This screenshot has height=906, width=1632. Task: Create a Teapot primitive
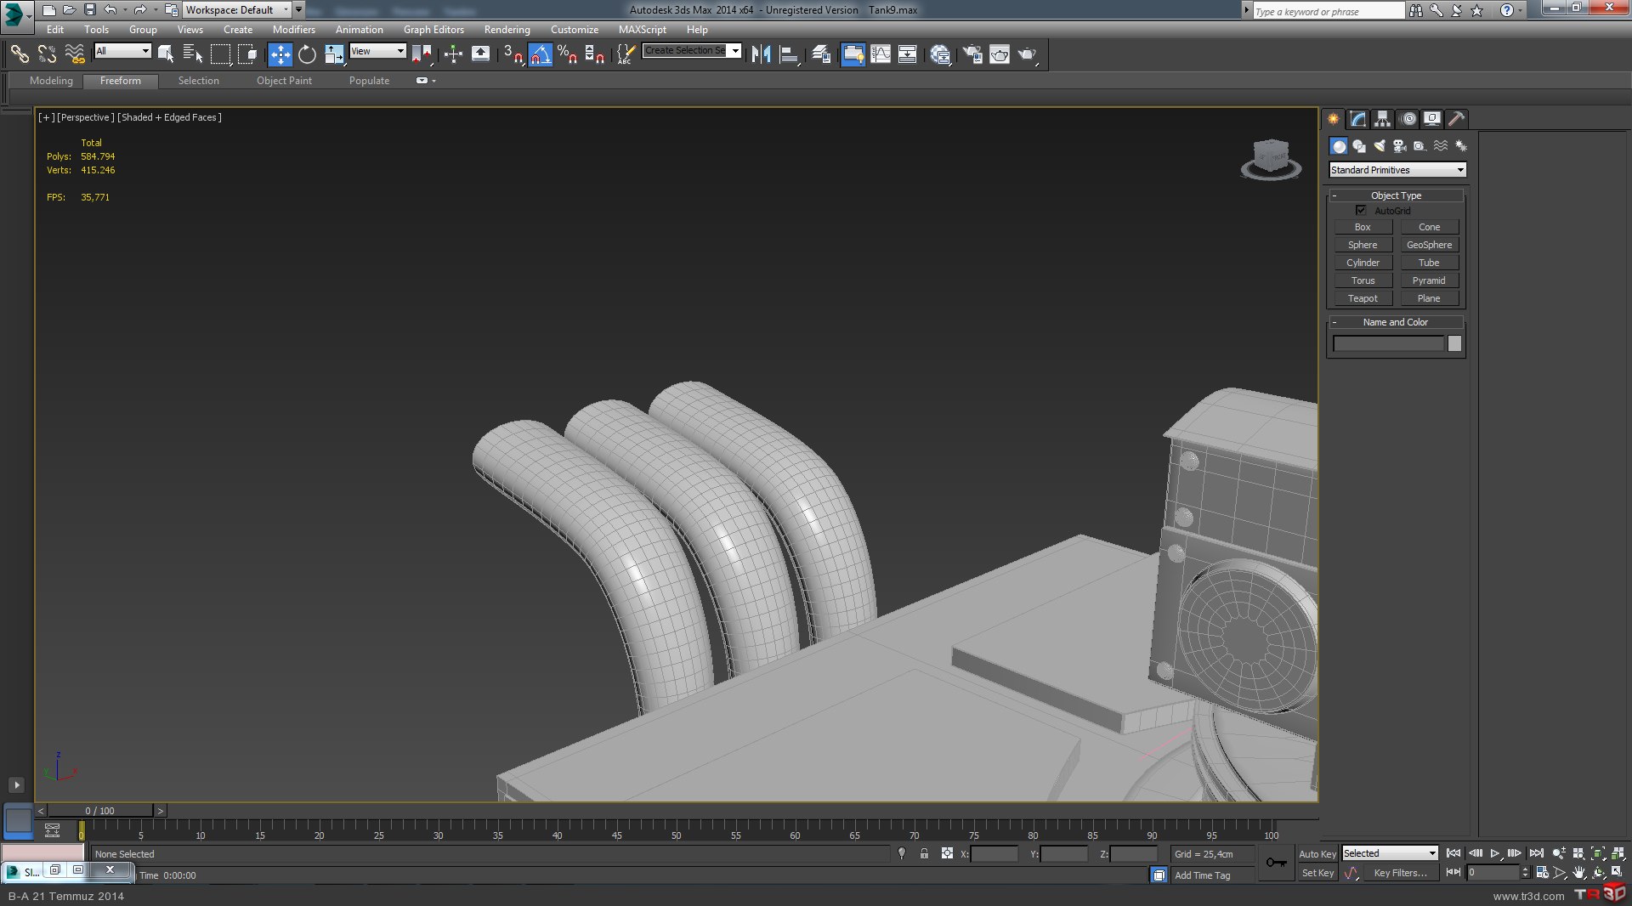pyautogui.click(x=1363, y=298)
